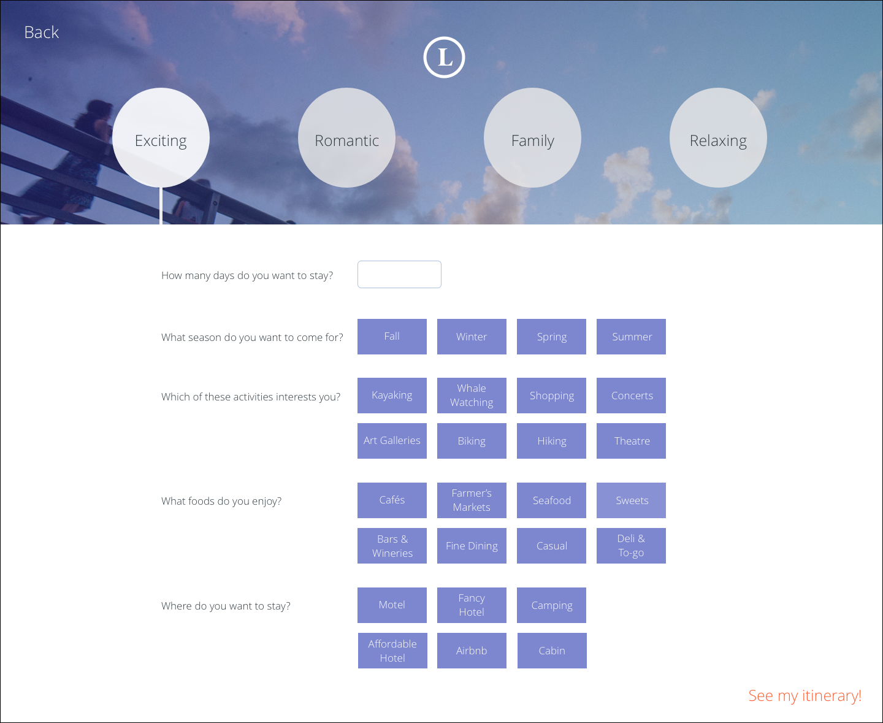Switch to the Romantic trip type

tap(346, 137)
